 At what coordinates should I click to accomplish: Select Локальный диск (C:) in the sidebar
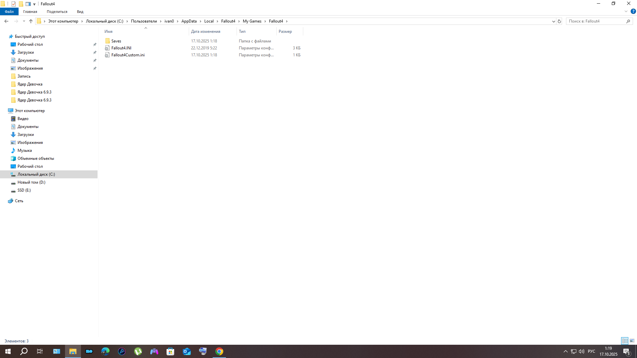coord(36,174)
